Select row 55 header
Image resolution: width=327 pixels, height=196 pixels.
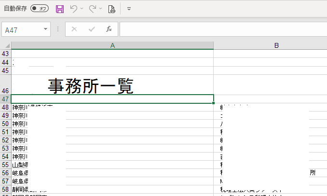pos(5,165)
